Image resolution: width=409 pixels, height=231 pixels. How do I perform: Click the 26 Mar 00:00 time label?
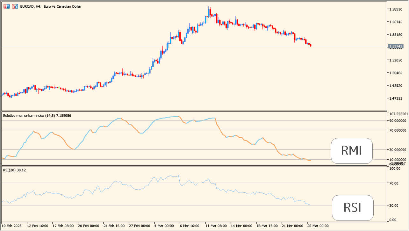tap(318, 226)
